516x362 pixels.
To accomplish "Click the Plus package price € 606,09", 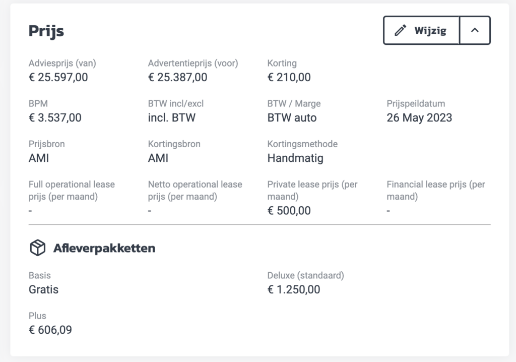I will click(50, 330).
